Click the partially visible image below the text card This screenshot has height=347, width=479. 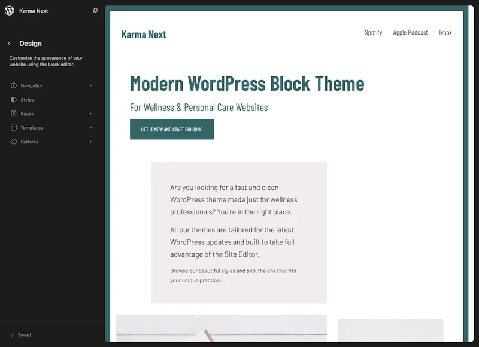tap(222, 328)
